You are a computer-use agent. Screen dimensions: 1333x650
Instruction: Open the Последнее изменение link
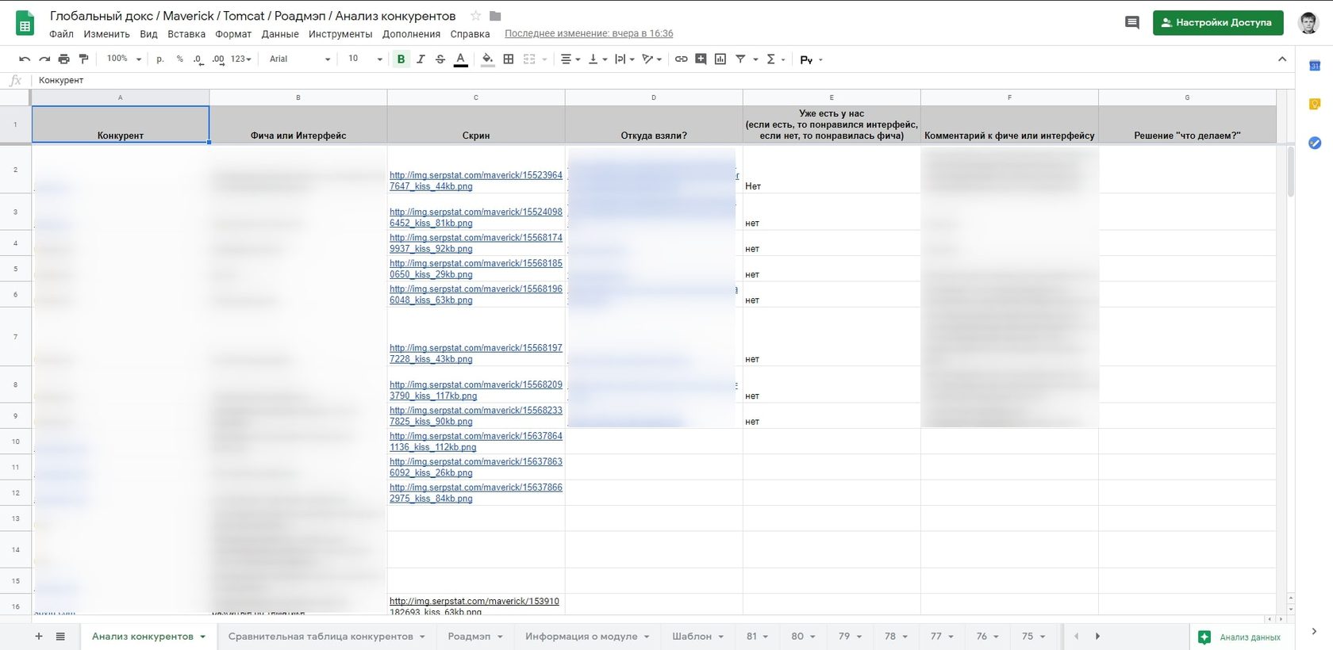tap(589, 34)
